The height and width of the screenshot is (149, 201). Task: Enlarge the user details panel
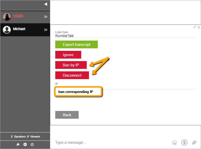194,27
